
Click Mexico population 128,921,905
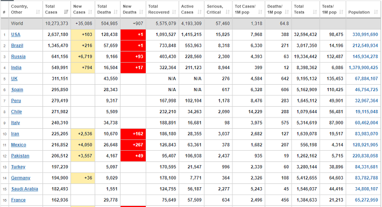[365, 145]
